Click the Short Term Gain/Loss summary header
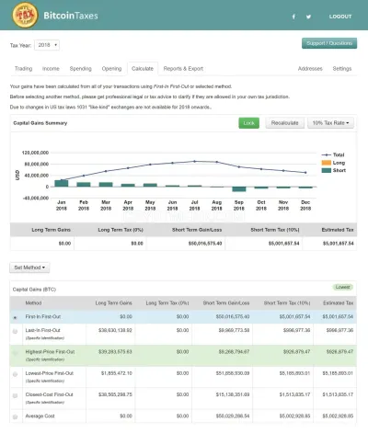The image size is (368, 433). pyautogui.click(x=197, y=230)
